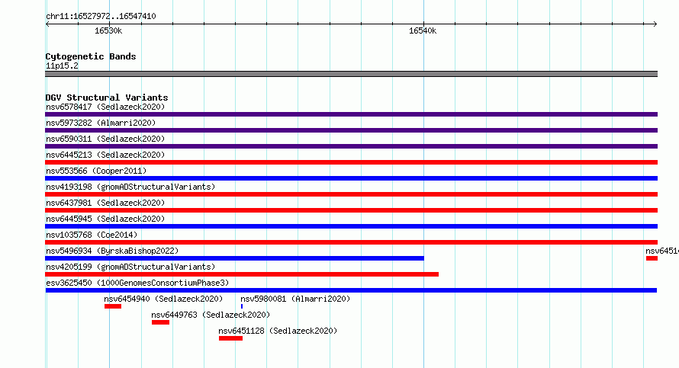Click the nsv1035768 (Coe2014) label

coord(92,235)
